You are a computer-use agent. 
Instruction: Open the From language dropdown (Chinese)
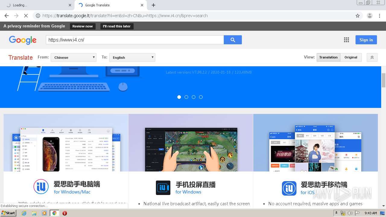74,57
